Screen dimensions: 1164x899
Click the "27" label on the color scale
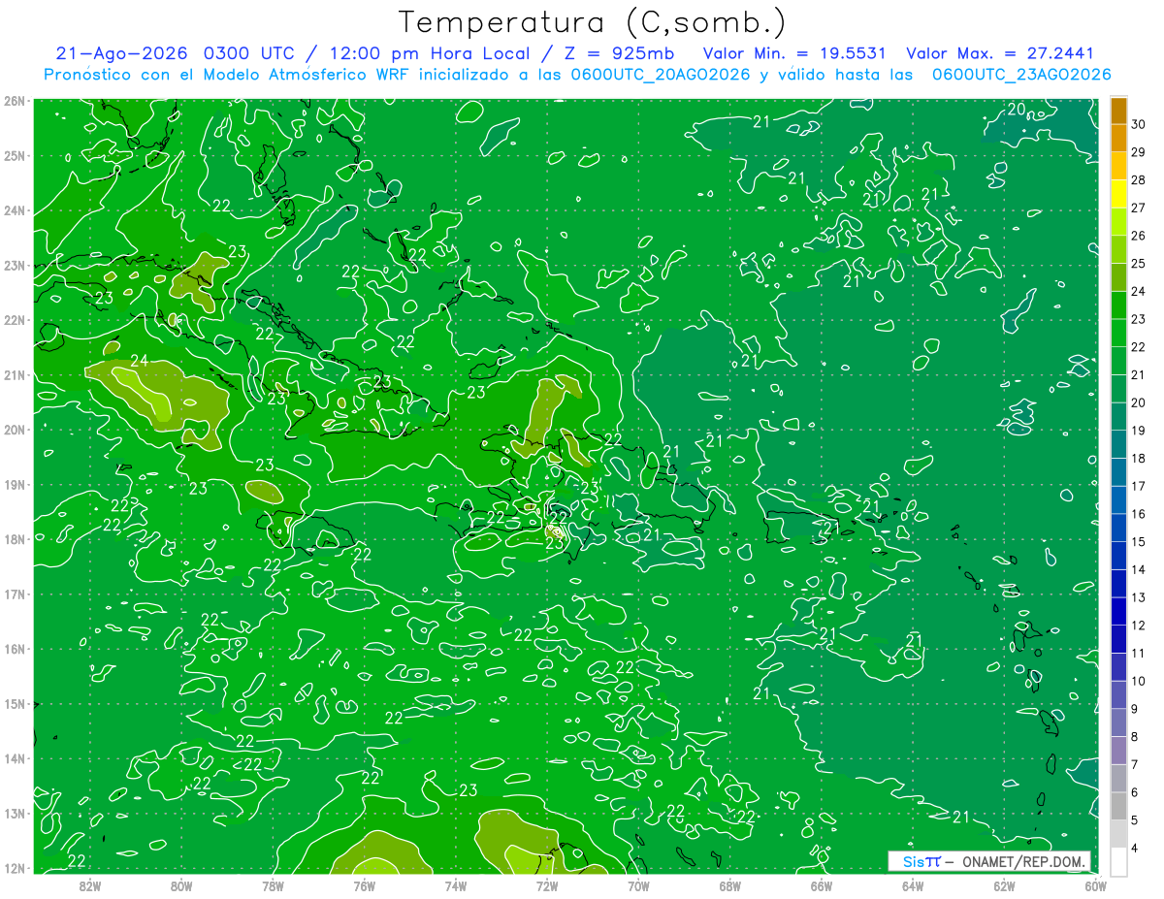point(1138,209)
